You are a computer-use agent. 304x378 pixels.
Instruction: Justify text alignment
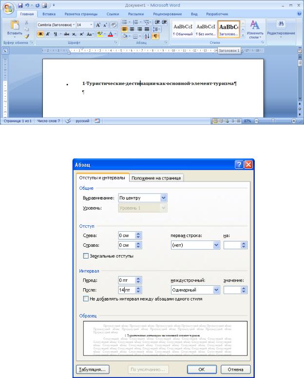click(147, 29)
